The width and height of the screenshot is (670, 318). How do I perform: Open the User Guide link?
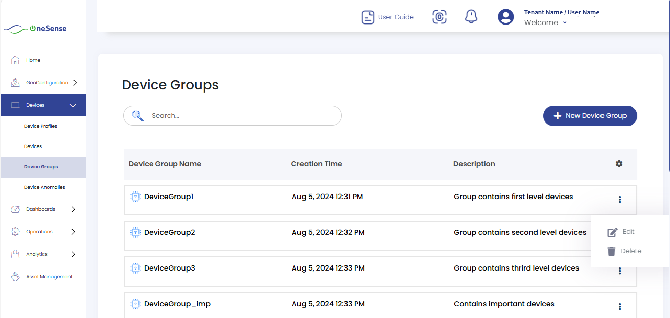coord(396,16)
